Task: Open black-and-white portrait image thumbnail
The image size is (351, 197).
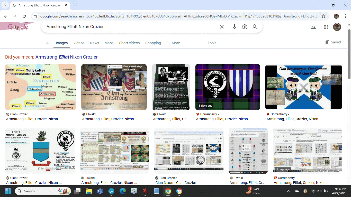Action: (x=171, y=87)
